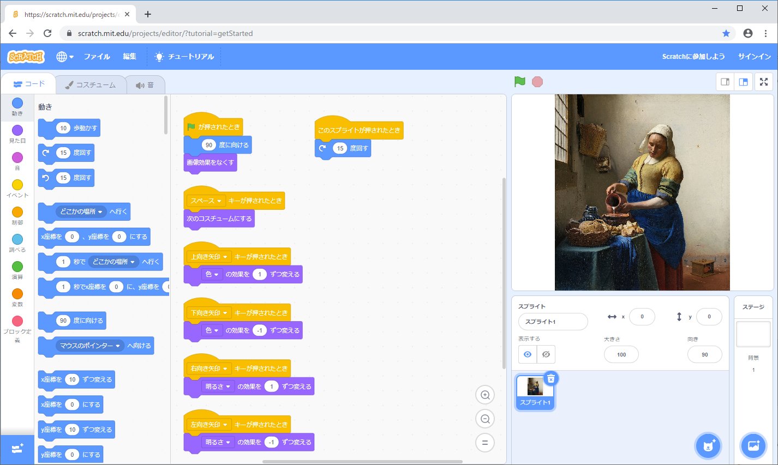Open the ファイル menu

click(97, 57)
